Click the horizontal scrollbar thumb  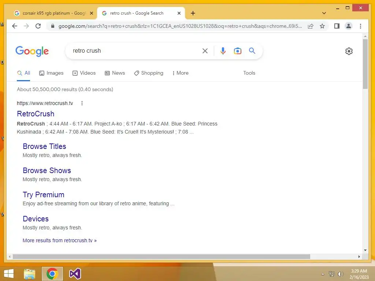click(161, 256)
